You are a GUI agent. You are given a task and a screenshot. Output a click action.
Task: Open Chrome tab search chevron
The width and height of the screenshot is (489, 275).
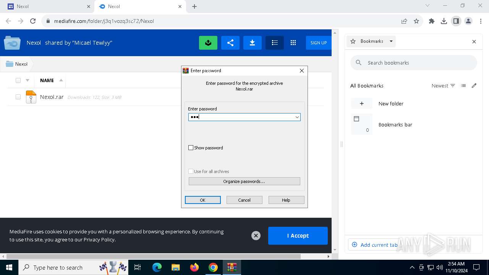pos(427,5)
